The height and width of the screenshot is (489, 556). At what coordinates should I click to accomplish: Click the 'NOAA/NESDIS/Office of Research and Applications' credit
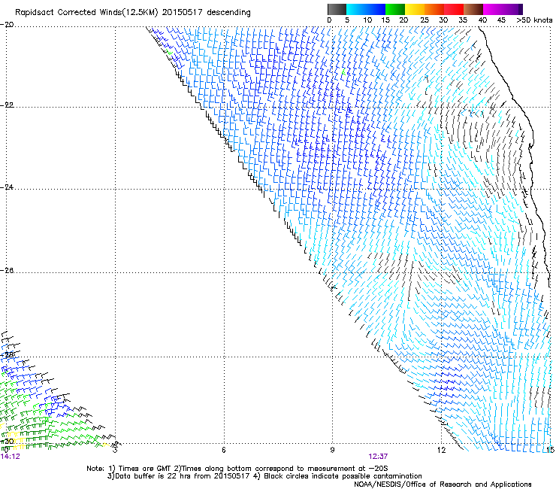443,484
